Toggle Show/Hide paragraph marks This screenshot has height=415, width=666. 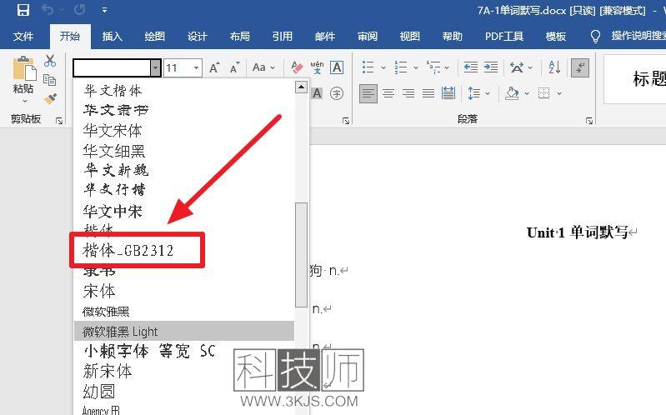[580, 67]
